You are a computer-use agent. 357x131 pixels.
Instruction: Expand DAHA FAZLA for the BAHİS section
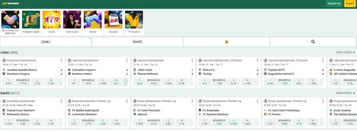345,93
